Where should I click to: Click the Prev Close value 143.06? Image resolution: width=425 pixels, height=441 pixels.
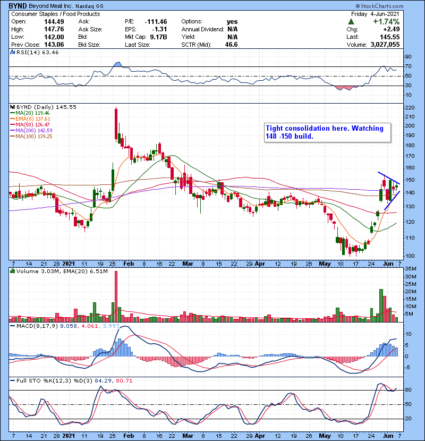(x=54, y=45)
